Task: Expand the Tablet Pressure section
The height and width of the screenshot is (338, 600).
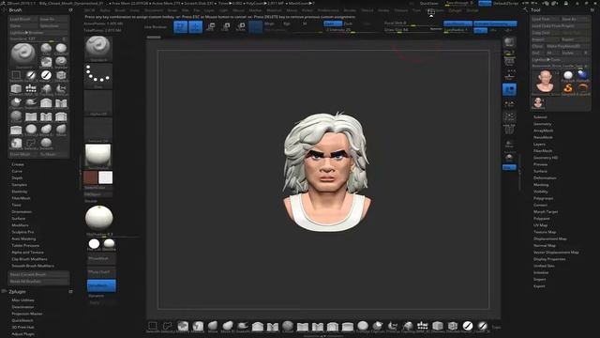Action: point(25,245)
